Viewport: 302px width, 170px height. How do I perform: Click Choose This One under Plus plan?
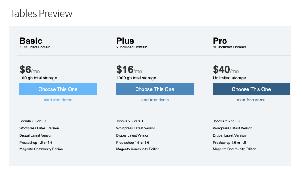coord(155,89)
